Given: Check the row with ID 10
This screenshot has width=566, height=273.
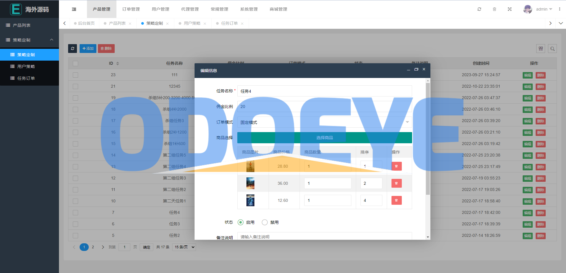Looking at the screenshot, I should tap(75, 201).
